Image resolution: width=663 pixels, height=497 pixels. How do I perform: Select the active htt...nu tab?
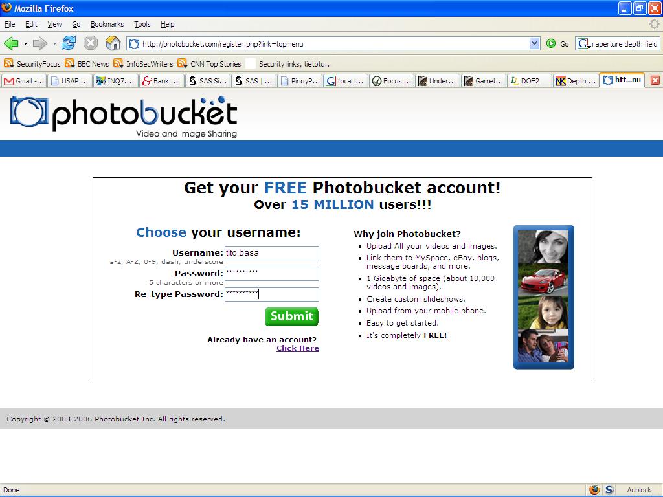coord(622,80)
